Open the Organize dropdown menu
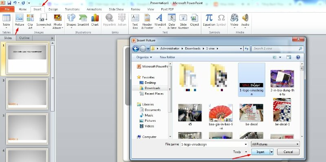The image size is (326, 162). click(144, 57)
